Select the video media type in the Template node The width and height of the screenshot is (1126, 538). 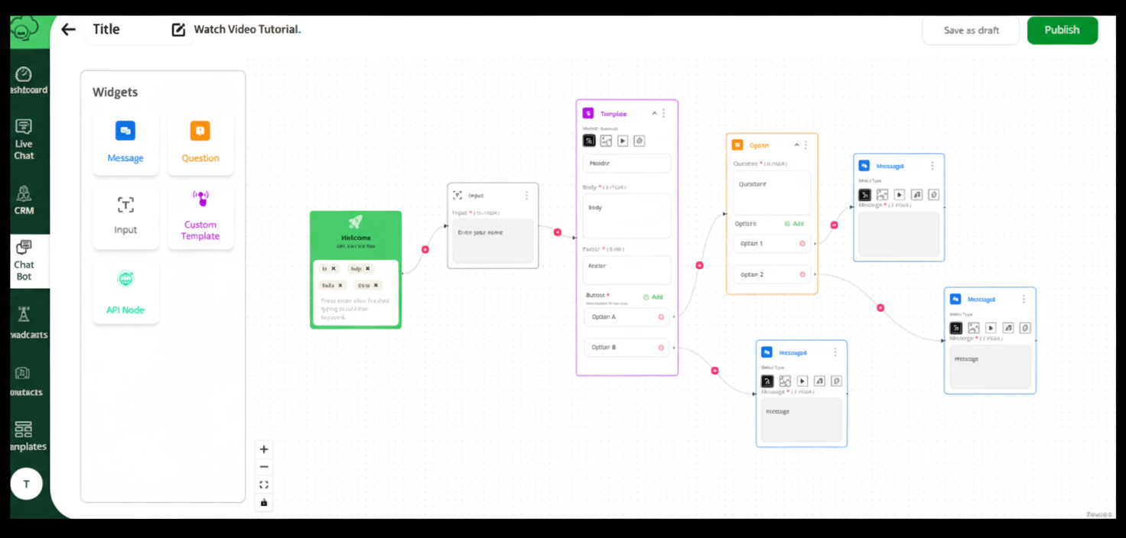click(x=623, y=141)
